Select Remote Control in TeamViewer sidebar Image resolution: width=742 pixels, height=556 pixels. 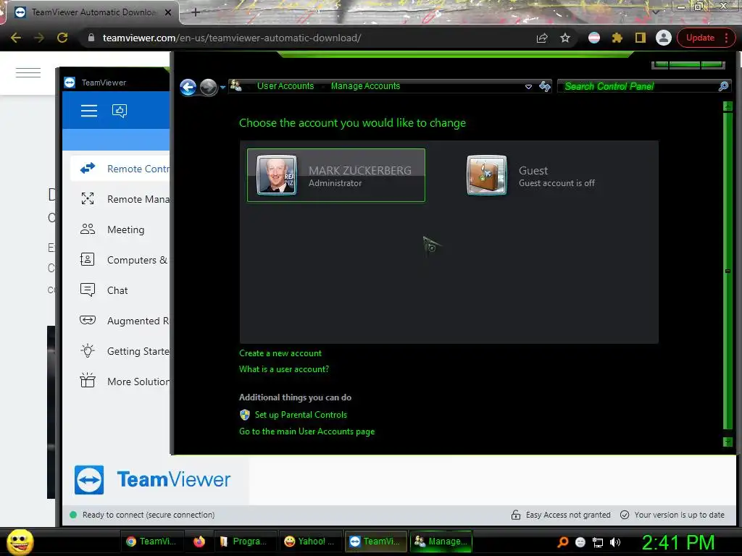(121, 169)
